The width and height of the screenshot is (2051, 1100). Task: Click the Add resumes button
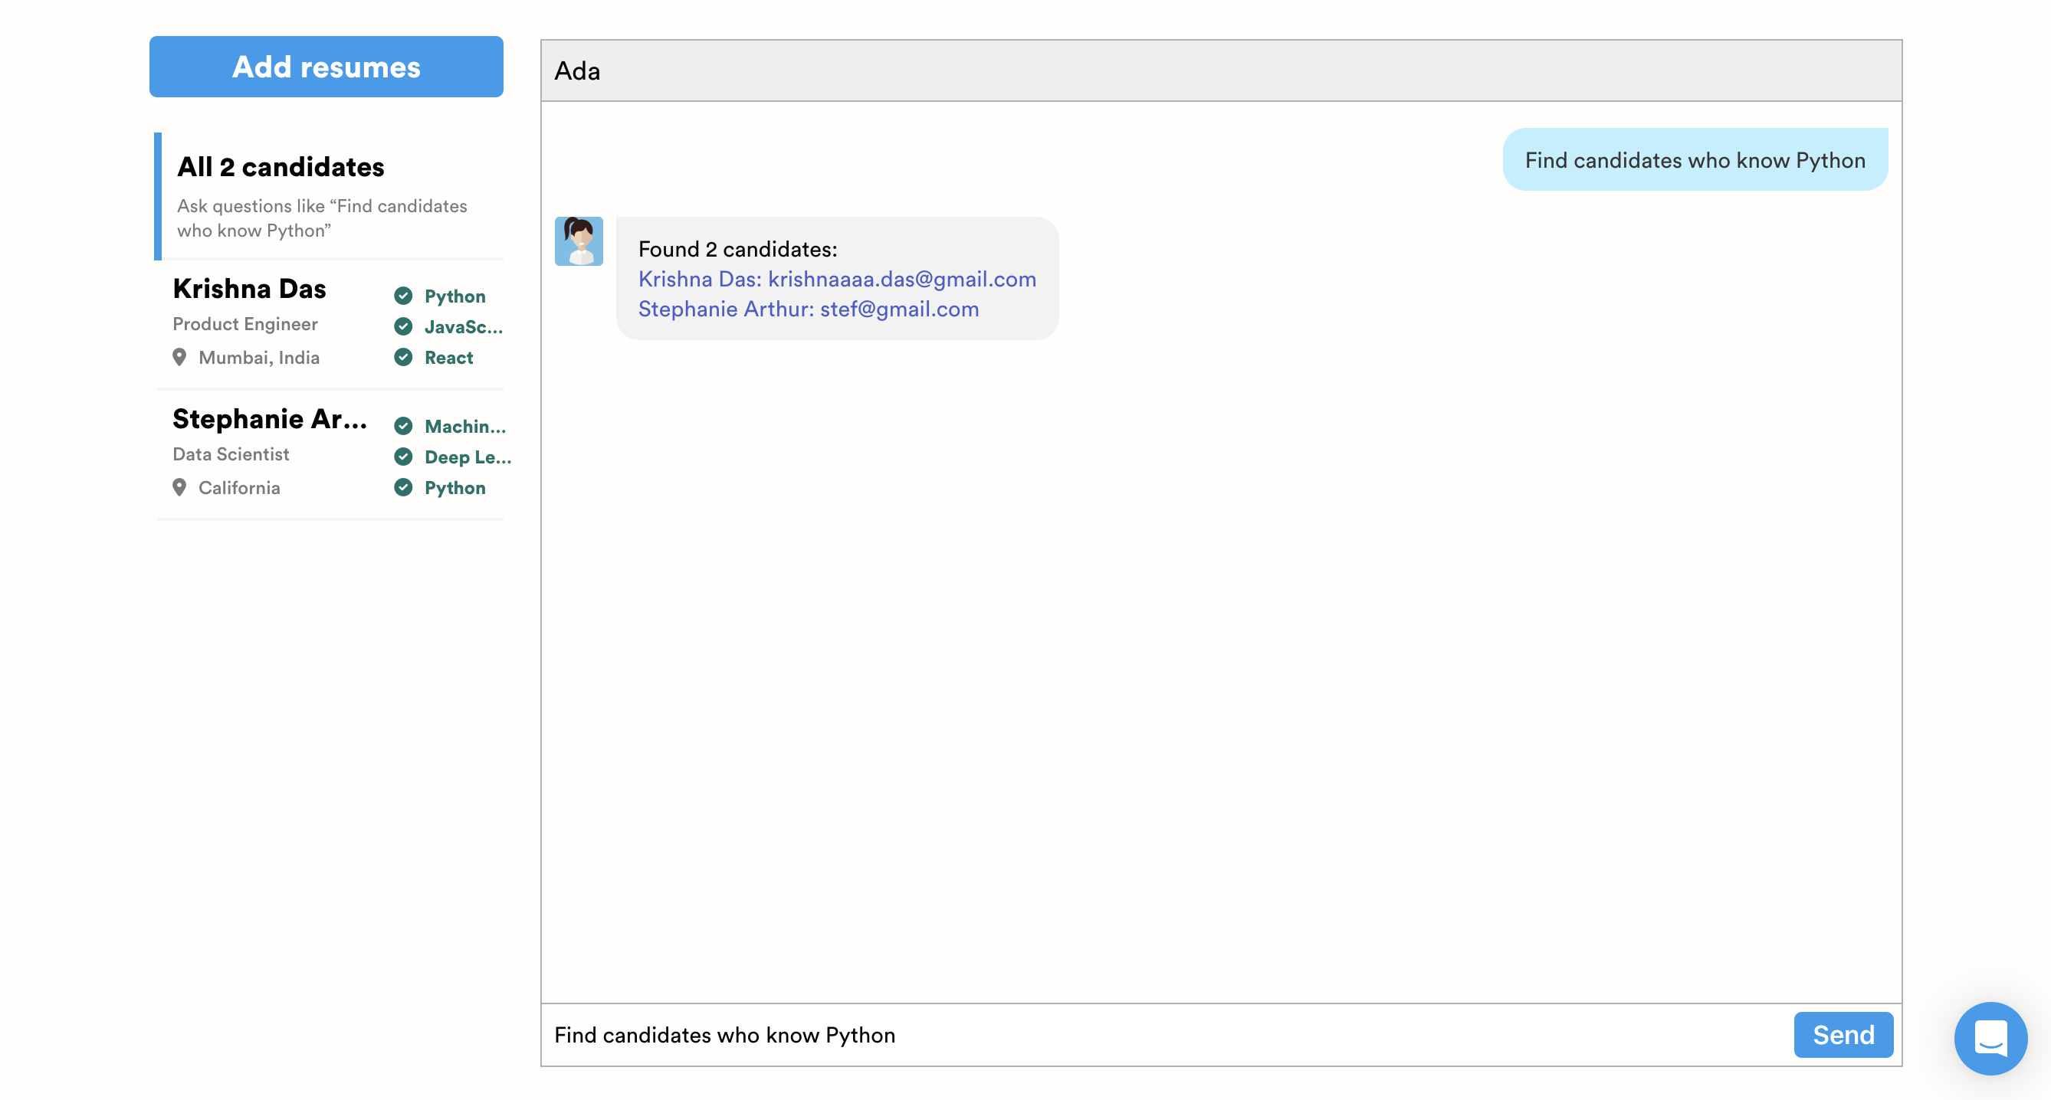tap(326, 67)
